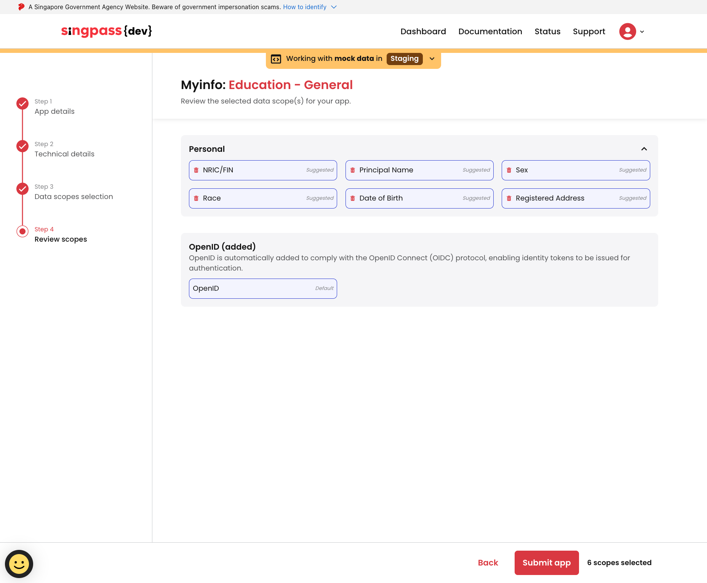The height and width of the screenshot is (583, 707).
Task: Remove Date of Birth scope trash icon
Action: [x=353, y=198]
